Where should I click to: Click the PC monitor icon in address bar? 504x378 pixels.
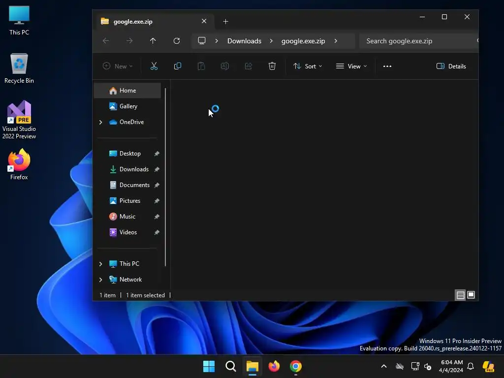click(x=201, y=41)
